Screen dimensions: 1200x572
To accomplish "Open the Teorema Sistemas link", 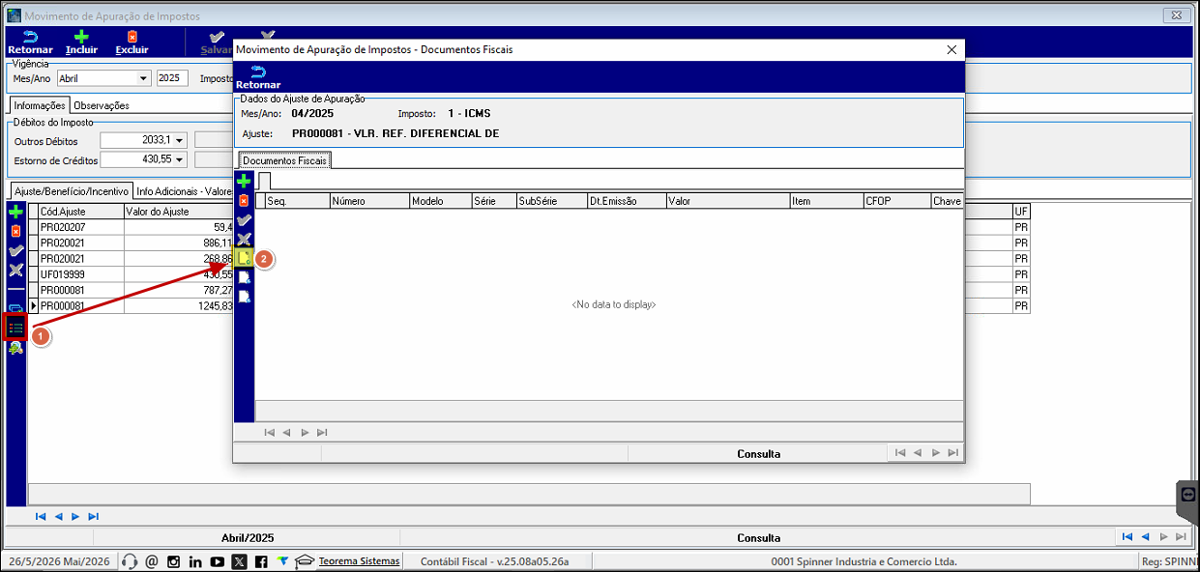I will coord(359,561).
